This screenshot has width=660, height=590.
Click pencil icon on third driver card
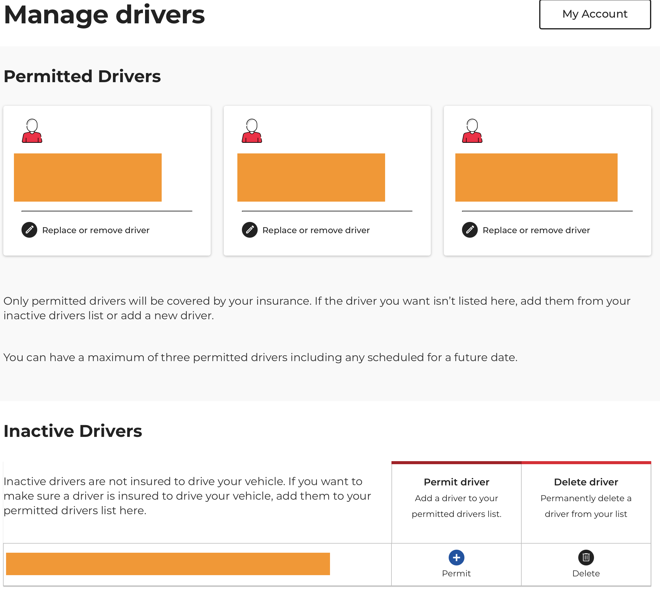(x=470, y=230)
